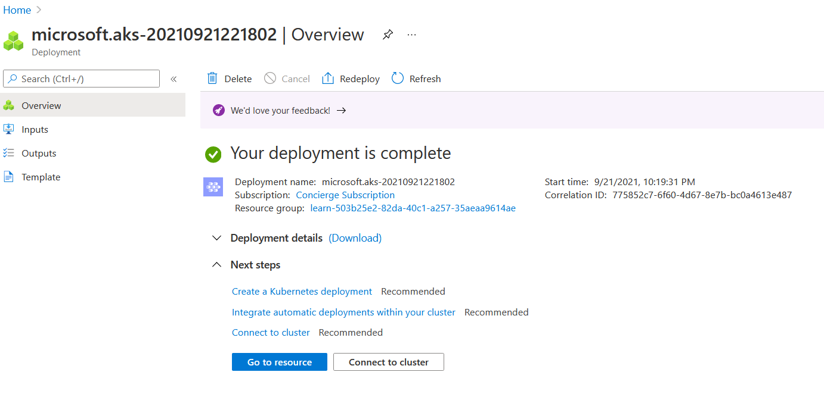The height and width of the screenshot is (397, 824).
Task: Click the feedback arrow icon
Action: (x=341, y=110)
